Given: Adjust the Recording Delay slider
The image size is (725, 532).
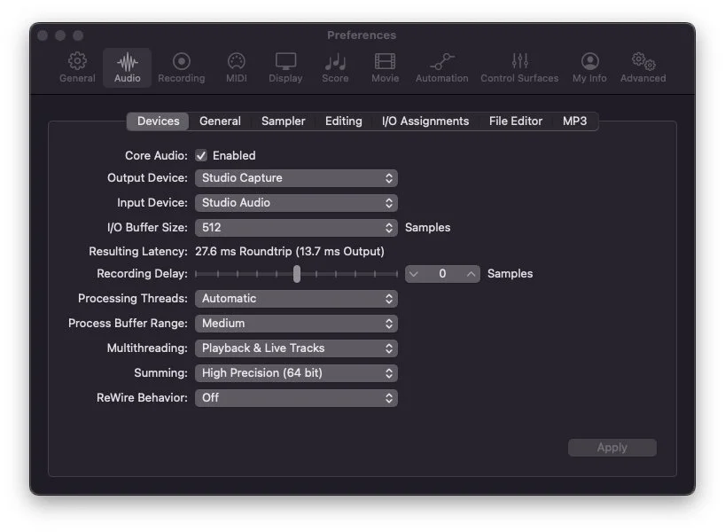Looking at the screenshot, I should pyautogui.click(x=296, y=273).
